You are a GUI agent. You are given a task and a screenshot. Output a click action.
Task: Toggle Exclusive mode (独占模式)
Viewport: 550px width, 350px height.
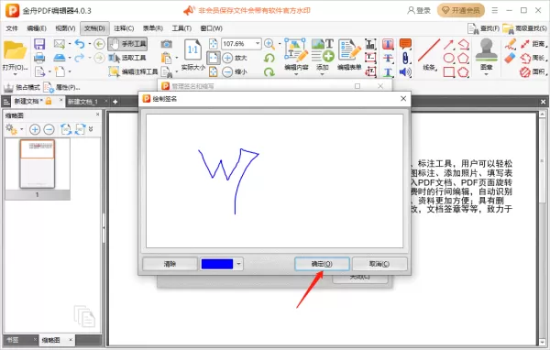point(22,87)
